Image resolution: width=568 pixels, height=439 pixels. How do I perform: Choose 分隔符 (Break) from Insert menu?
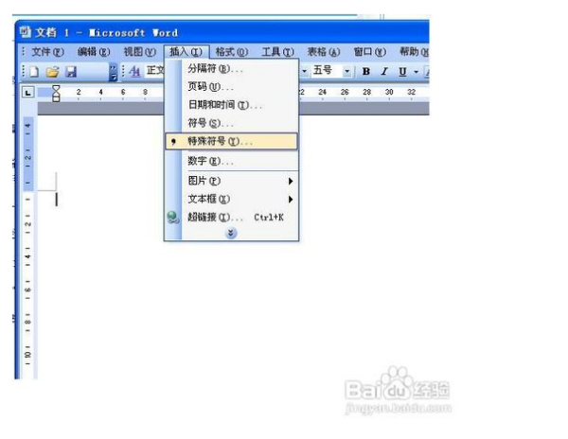tap(231, 68)
